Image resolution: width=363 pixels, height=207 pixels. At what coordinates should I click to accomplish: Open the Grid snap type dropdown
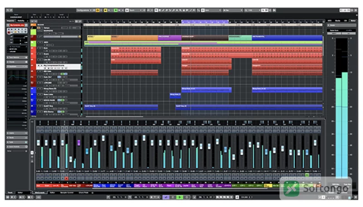click(213, 10)
